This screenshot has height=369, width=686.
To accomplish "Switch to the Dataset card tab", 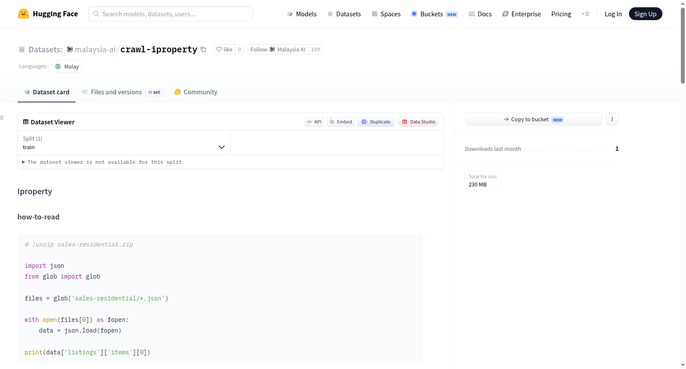I will coord(46,92).
